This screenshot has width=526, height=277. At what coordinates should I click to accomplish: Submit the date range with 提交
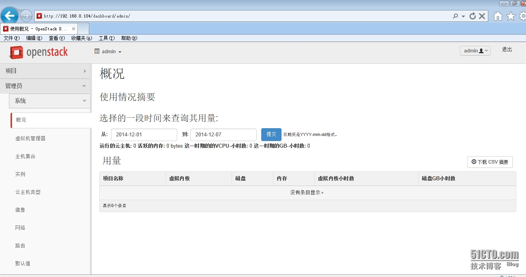click(x=271, y=134)
